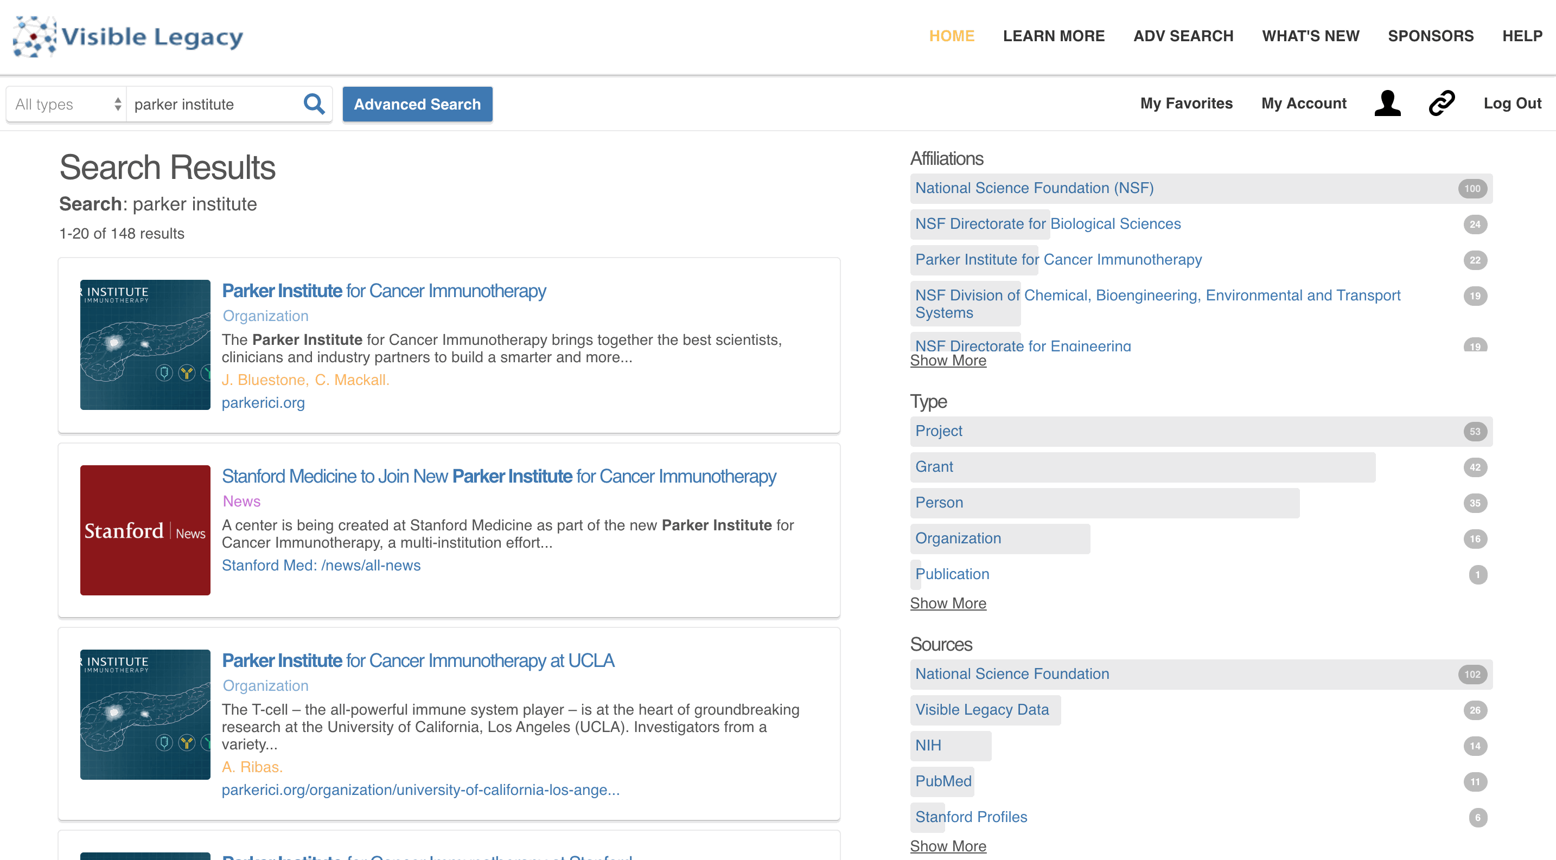This screenshot has height=860, width=1556.
Task: Expand Show More under Sources
Action: [948, 845]
